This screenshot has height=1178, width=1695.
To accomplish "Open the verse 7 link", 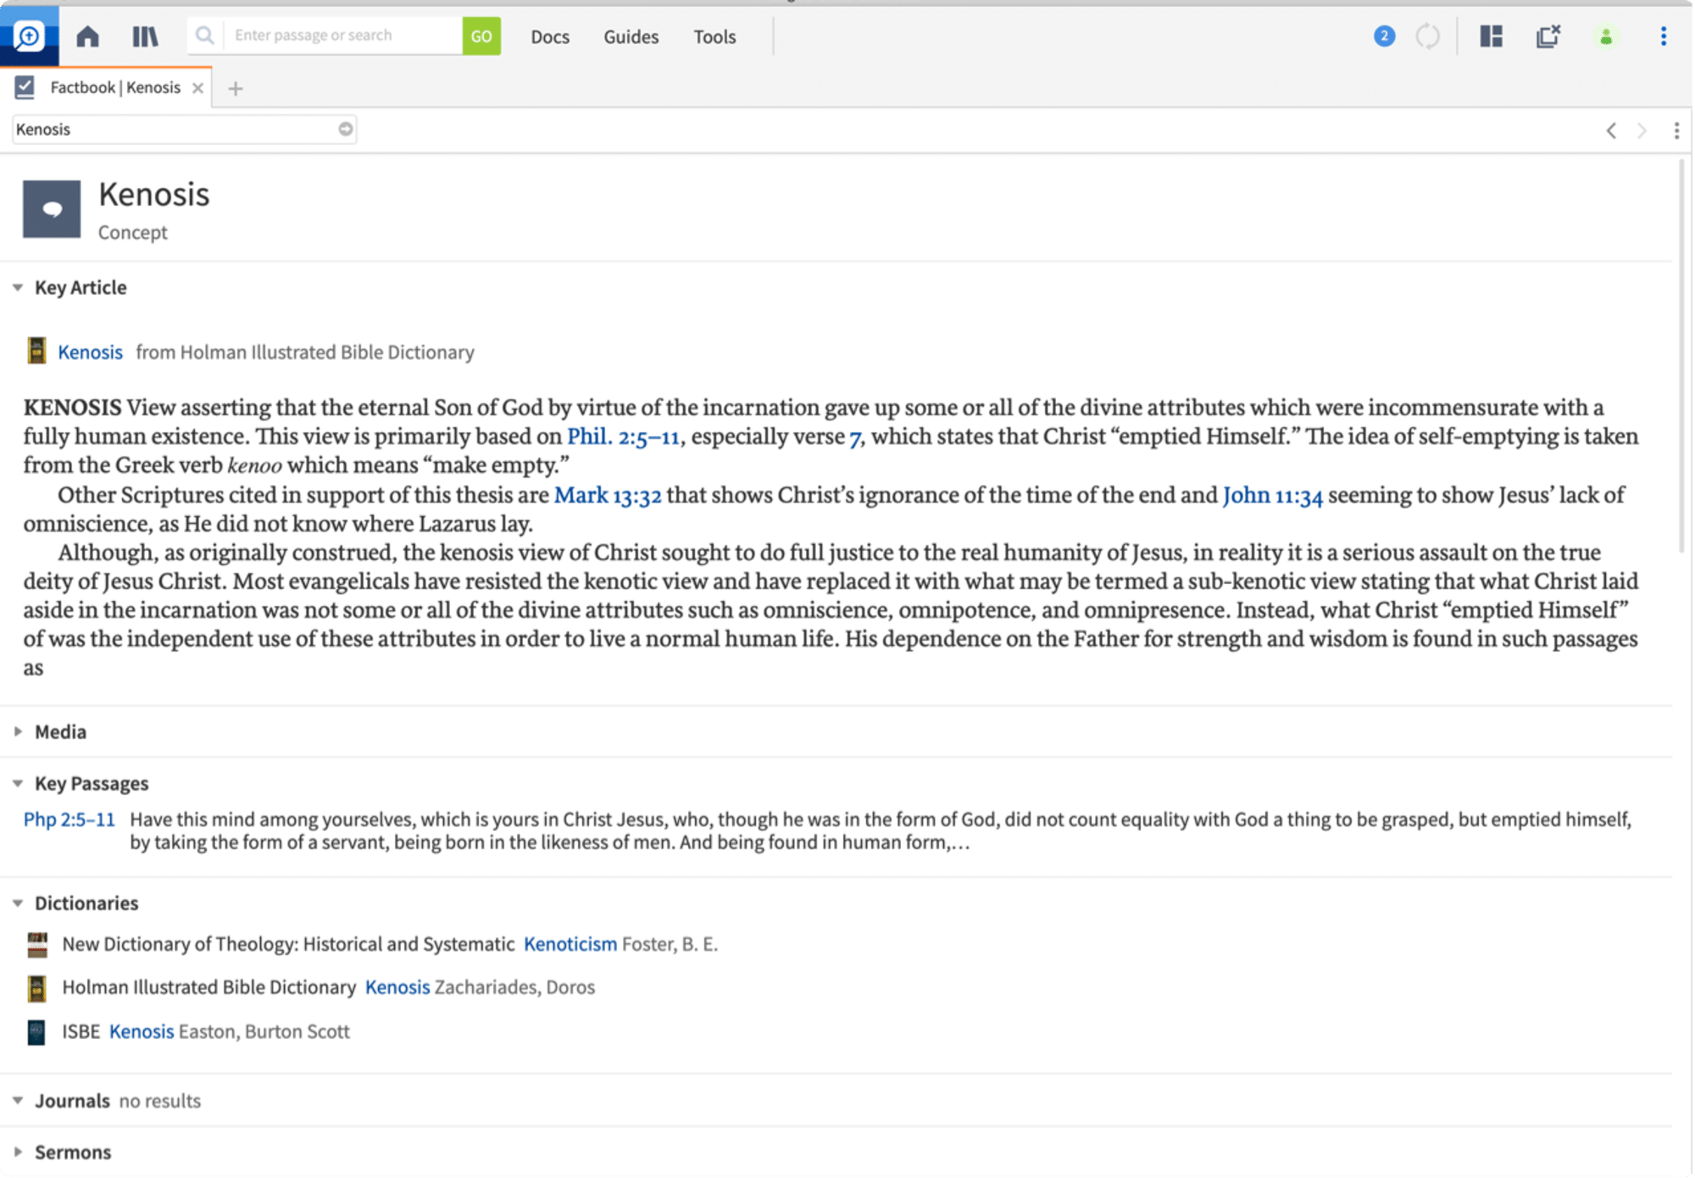I will click(855, 437).
